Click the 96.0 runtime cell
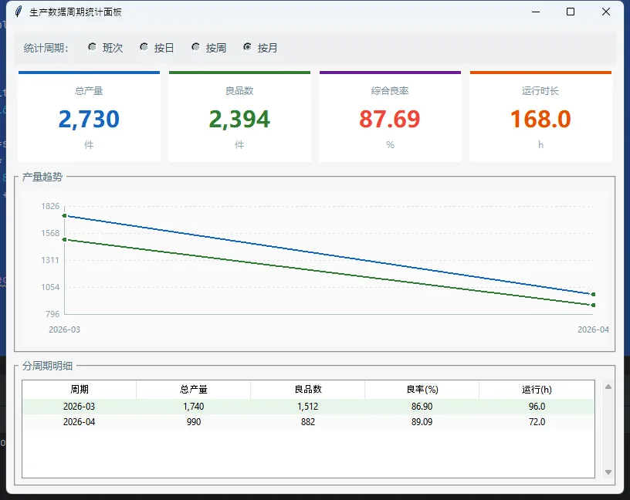Image resolution: width=630 pixels, height=500 pixels. pos(537,407)
